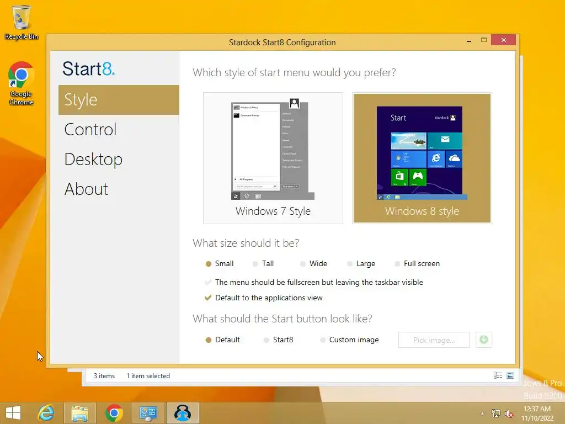Screen dimensions: 565x424
Task: Select the Start8 button look
Action: [278, 340]
